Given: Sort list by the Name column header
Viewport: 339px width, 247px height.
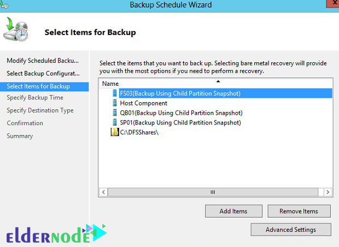Looking at the screenshot, I should coord(216,84).
